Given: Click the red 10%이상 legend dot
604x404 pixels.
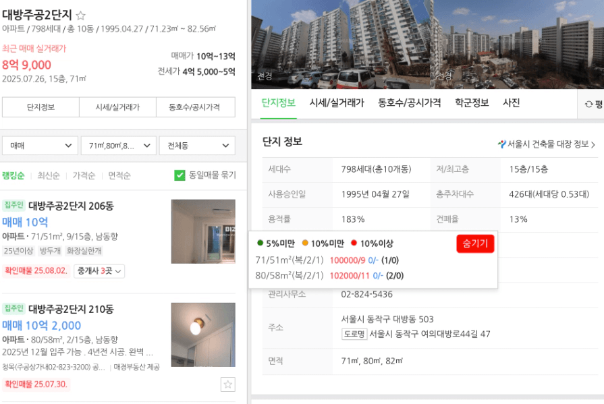Looking at the screenshot, I should (354, 243).
